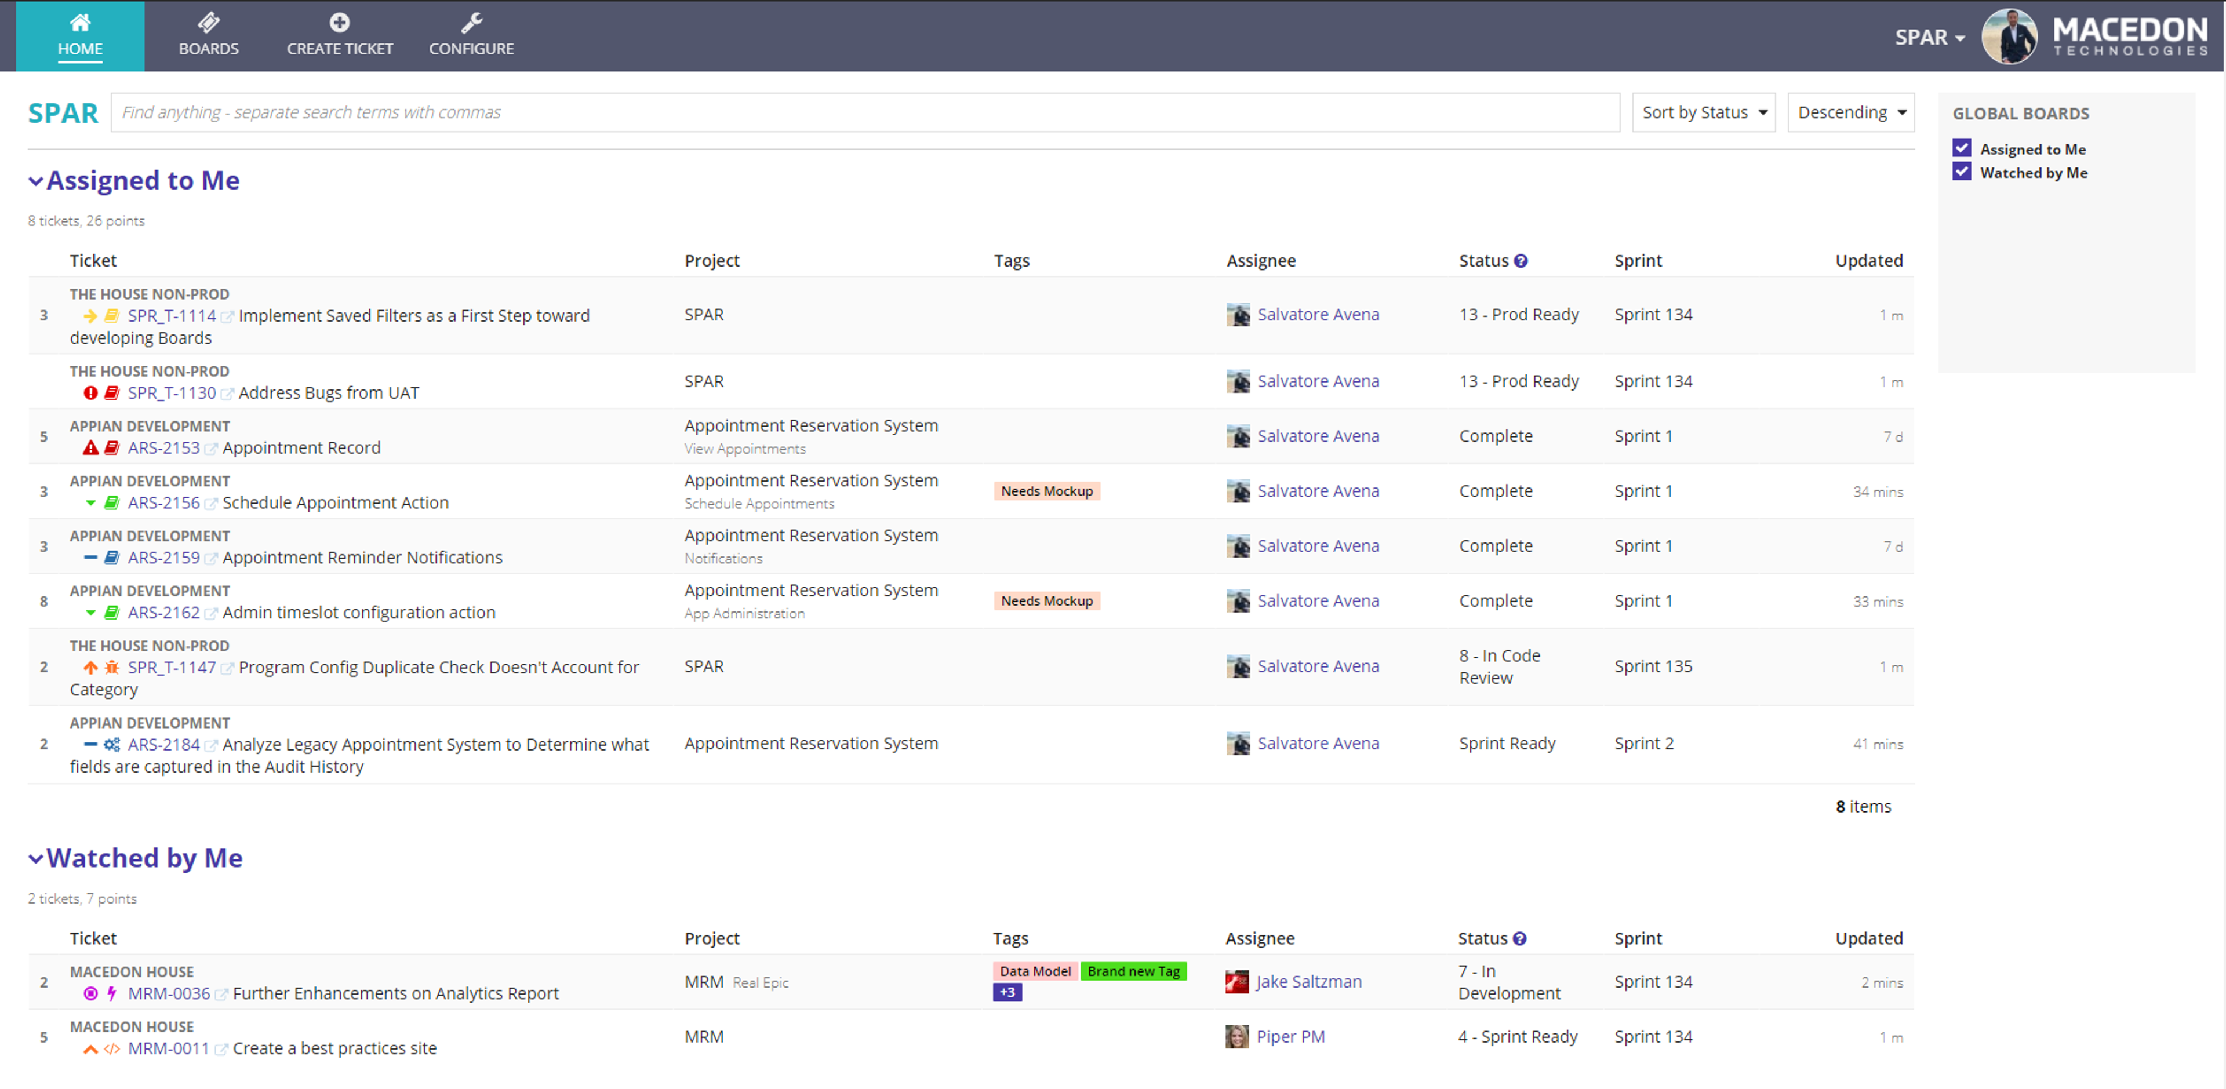Click the Macedon Technologies logo
Viewport: 2226px width, 1089px height.
pyautogui.click(x=2129, y=37)
